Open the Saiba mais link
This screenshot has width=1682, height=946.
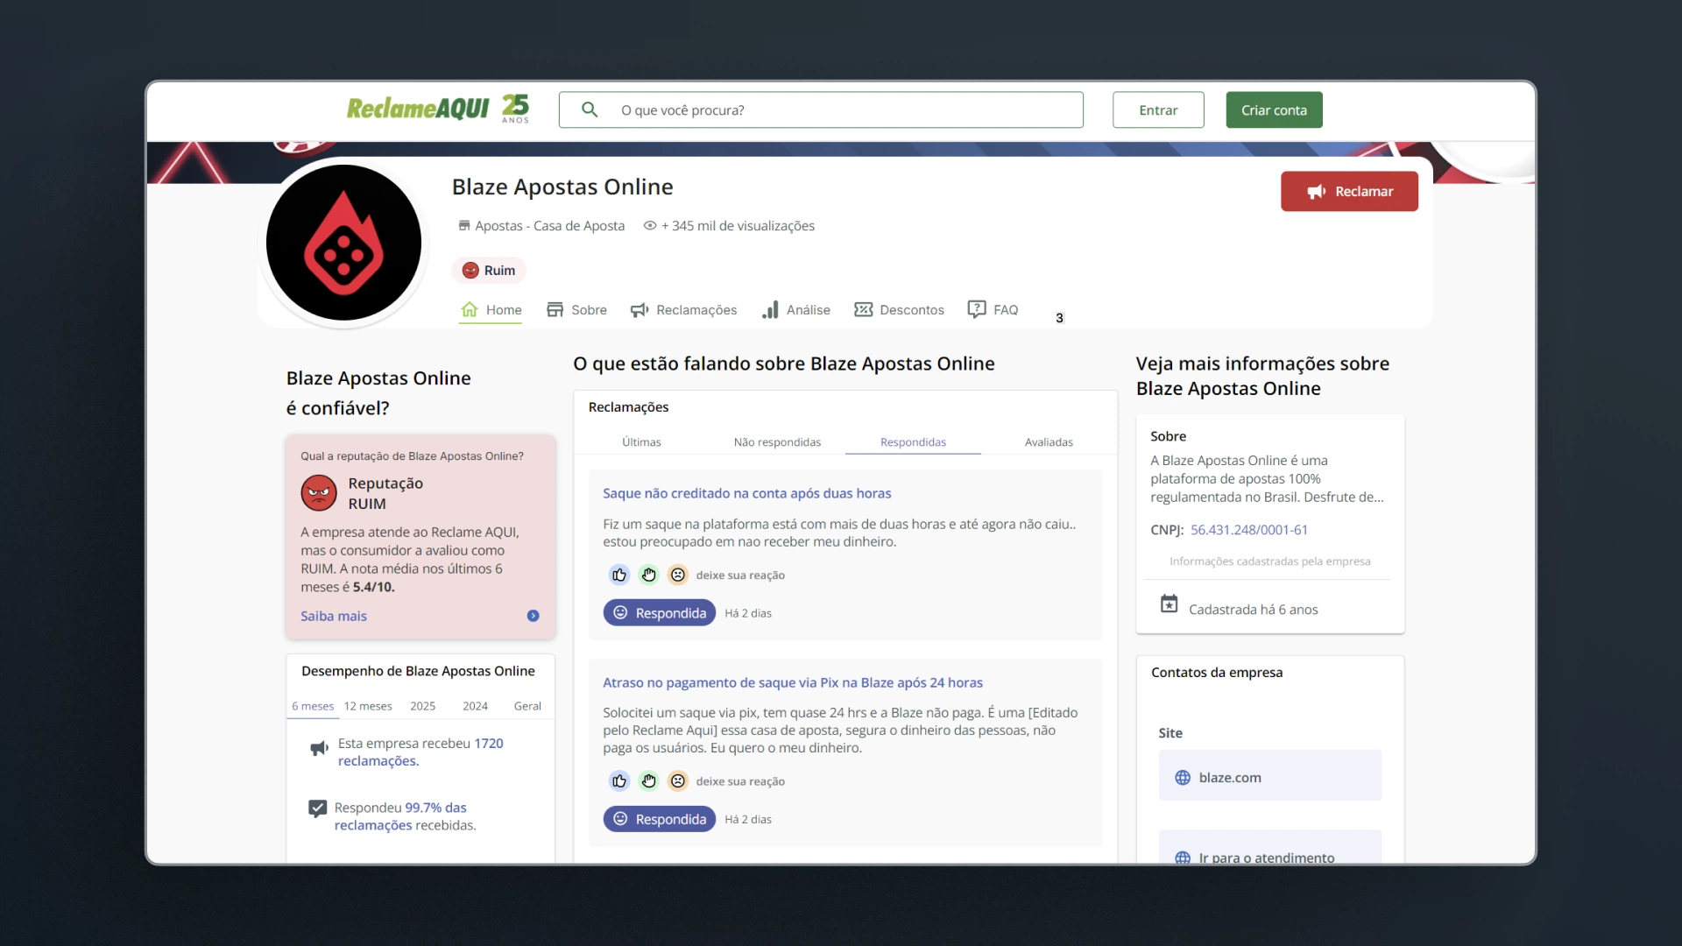(334, 616)
